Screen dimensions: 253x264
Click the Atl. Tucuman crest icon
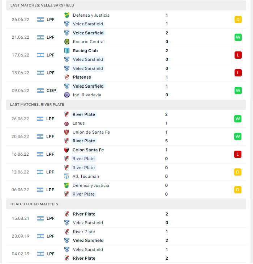click(x=67, y=176)
